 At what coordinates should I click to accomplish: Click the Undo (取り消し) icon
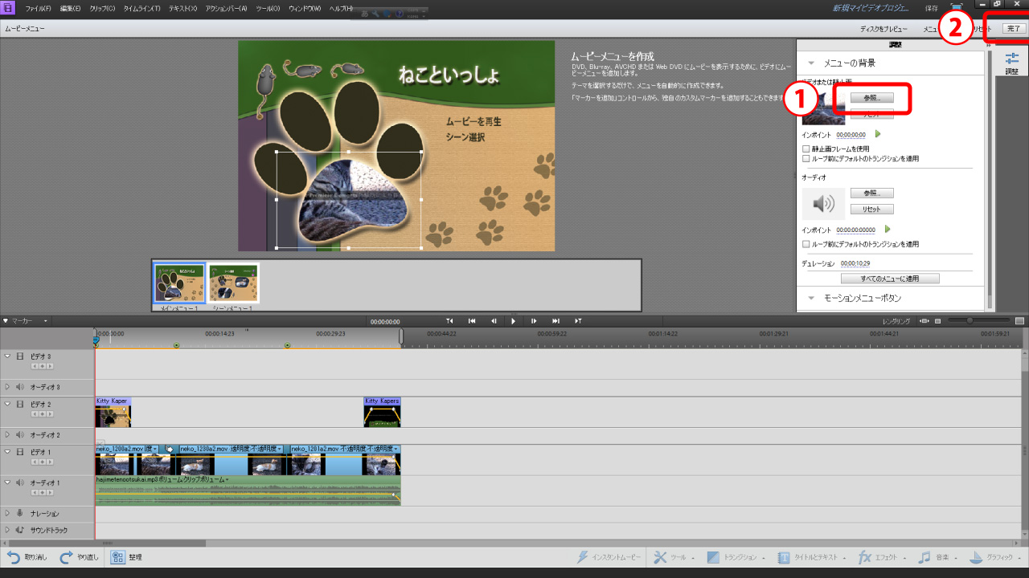click(x=14, y=557)
